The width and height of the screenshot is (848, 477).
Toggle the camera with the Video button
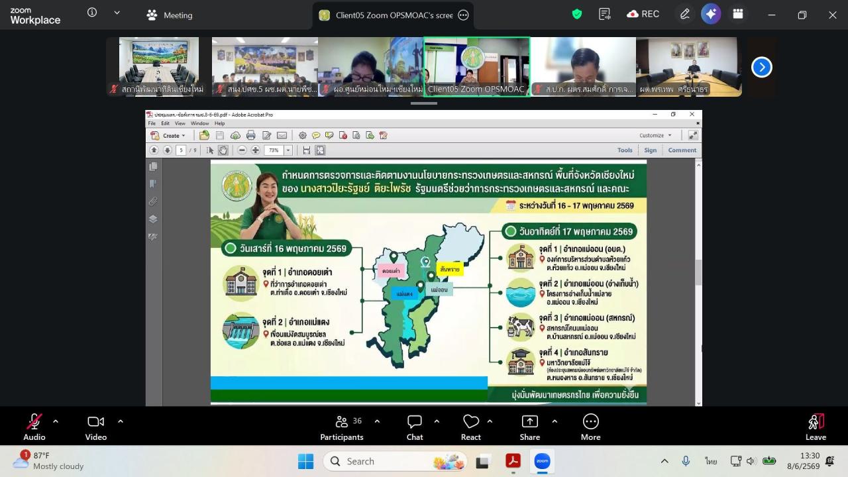96,427
